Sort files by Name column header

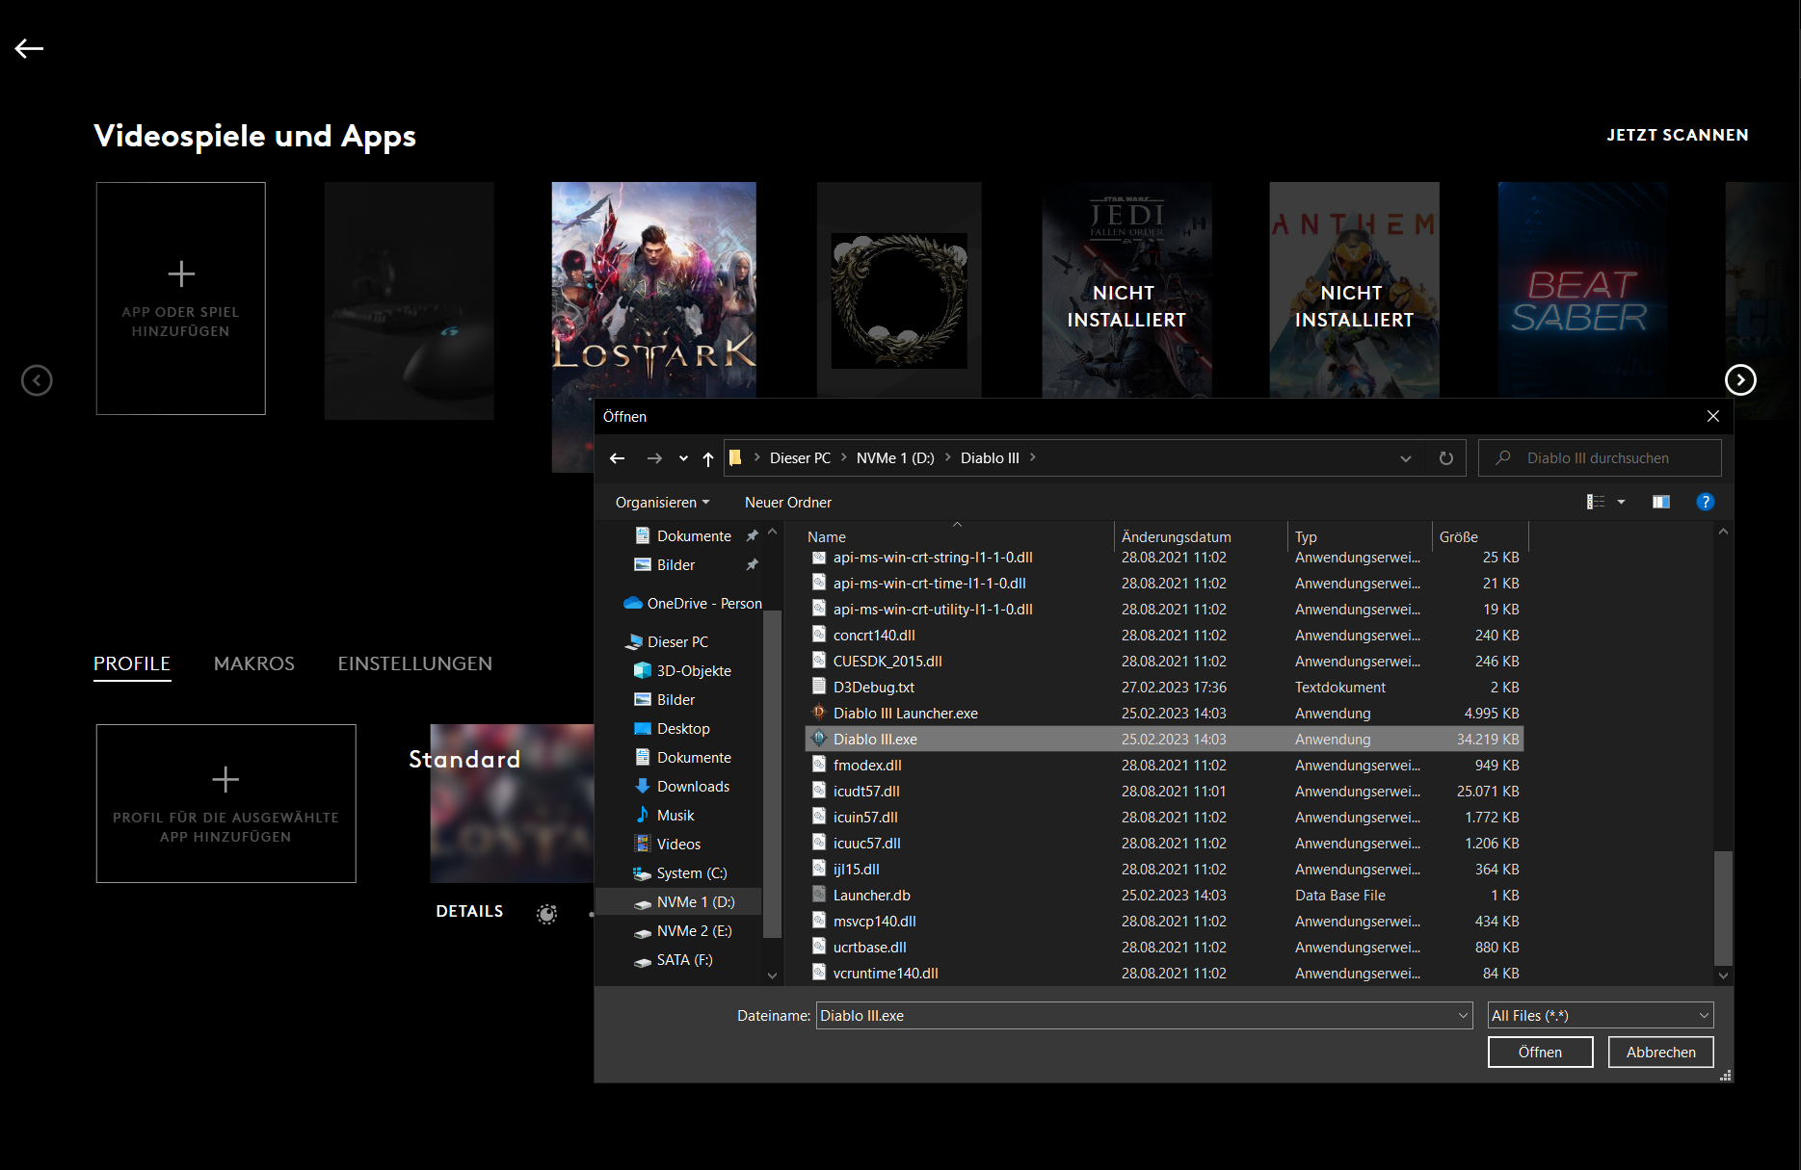pos(958,536)
